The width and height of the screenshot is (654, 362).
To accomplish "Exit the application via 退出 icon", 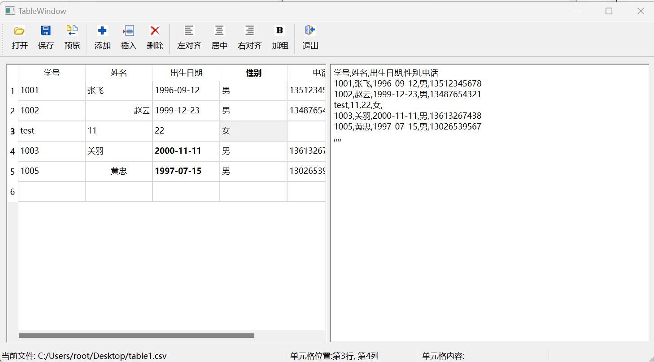I will 310,31.
